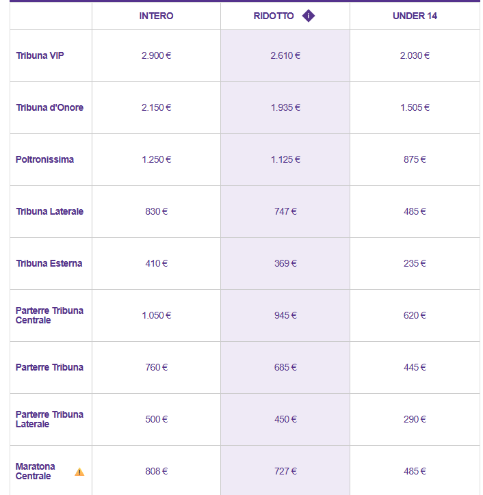Click the Maratona Centrale warning triangle icon
The width and height of the screenshot is (483, 495).
79,472
